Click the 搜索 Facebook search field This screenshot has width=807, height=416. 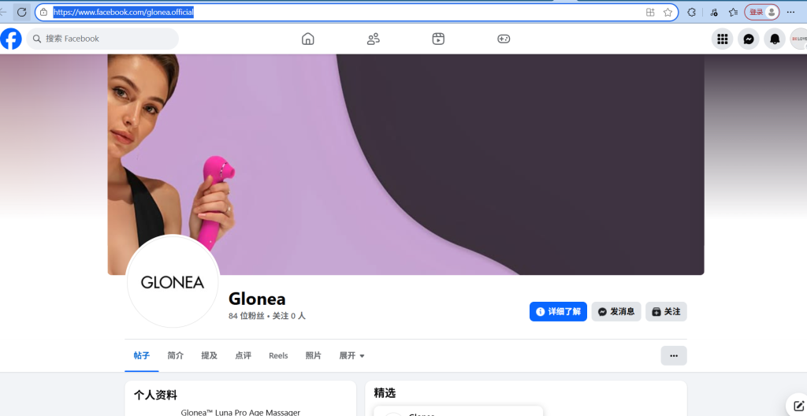click(x=102, y=39)
